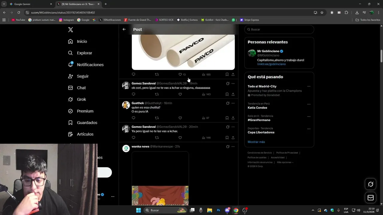Image resolution: width=383 pixels, height=215 pixels.
Task: Open Condiciones de Servicio link
Action: coord(260,153)
